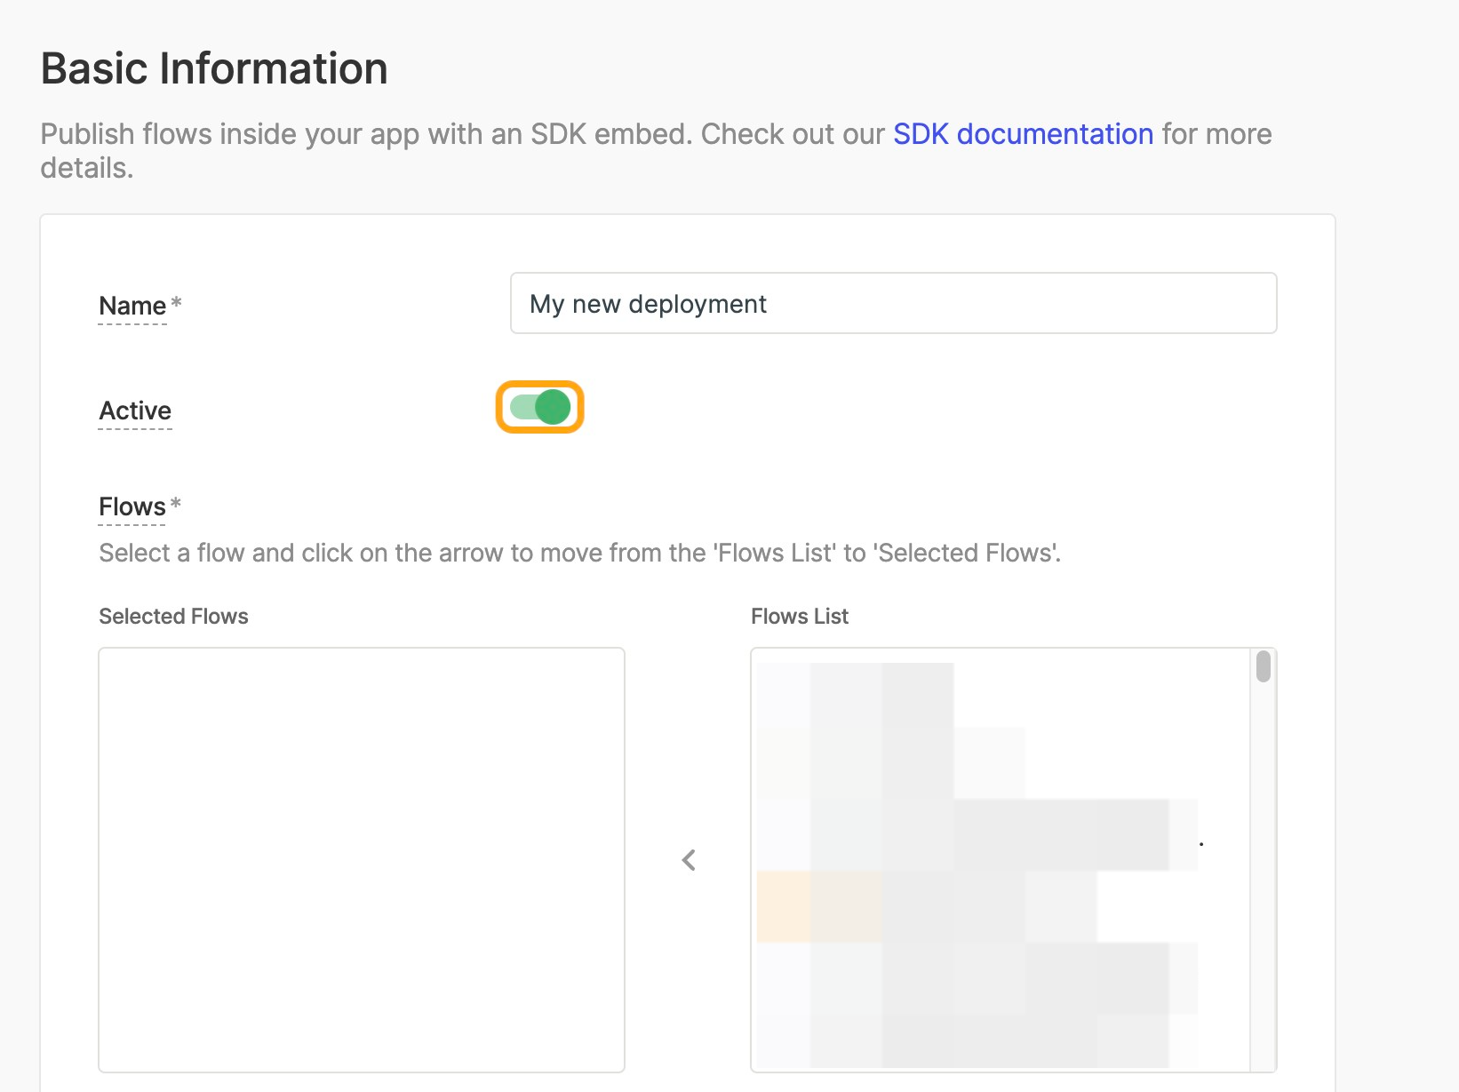Open the SDK documentation link
1459x1092 pixels.
[1023, 134]
